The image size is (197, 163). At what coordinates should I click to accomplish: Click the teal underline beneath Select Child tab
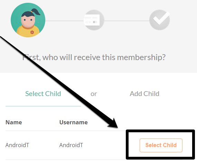pos(43,106)
